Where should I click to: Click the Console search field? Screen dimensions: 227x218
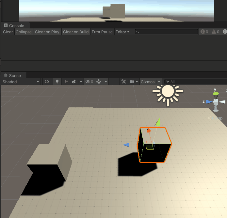(167, 32)
